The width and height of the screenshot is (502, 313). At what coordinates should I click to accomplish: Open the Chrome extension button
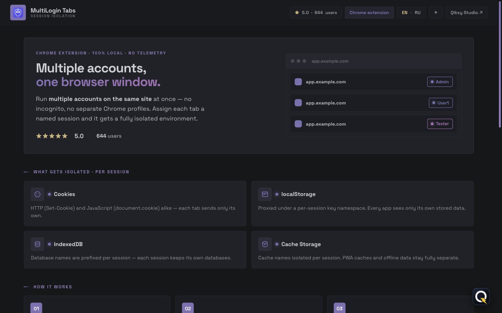click(369, 13)
